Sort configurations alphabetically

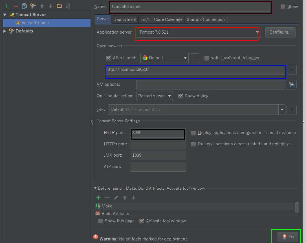pos(68,6)
